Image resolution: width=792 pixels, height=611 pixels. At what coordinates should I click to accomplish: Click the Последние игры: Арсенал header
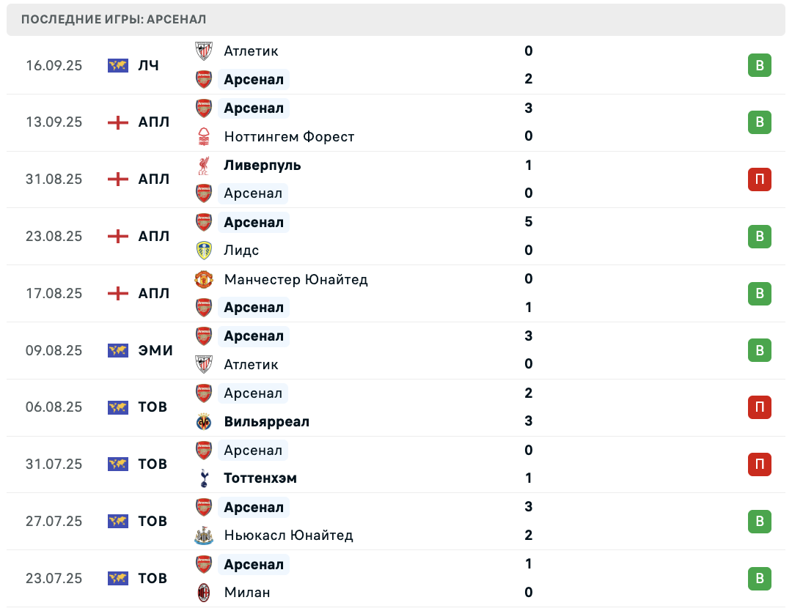[x=114, y=20]
